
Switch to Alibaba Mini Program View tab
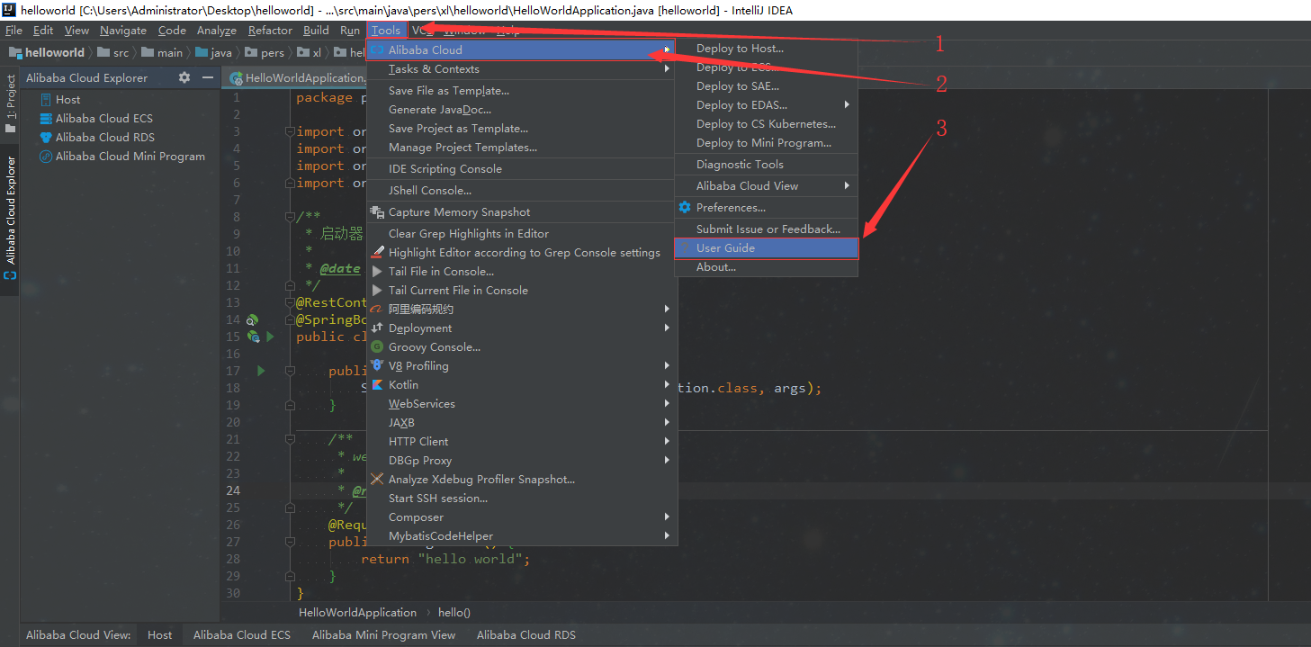(x=383, y=634)
